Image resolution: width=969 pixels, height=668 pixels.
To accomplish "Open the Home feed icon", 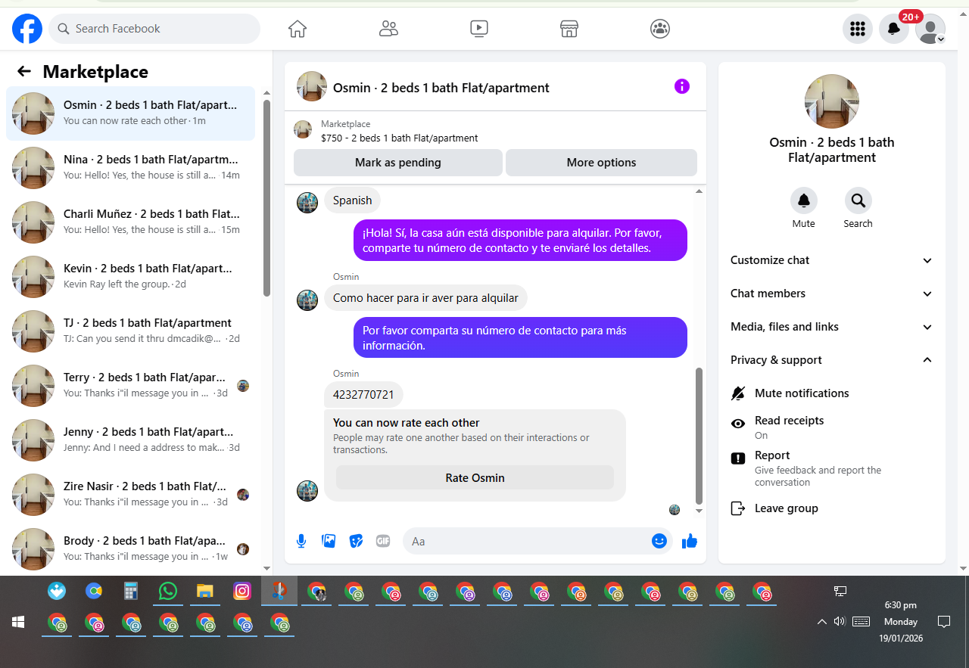I will [298, 29].
